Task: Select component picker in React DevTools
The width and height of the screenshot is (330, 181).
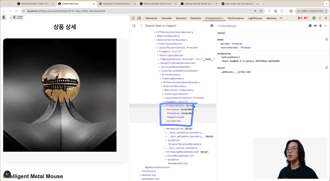Action: point(134,26)
